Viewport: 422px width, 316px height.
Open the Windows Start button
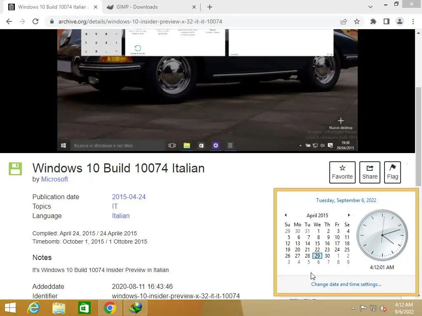pos(10,308)
